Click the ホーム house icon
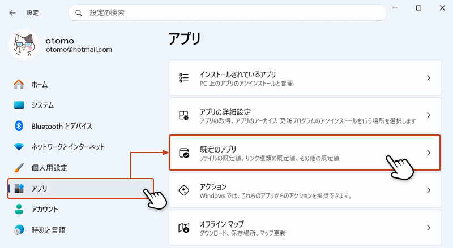This screenshot has height=248, width=453. coord(19,85)
